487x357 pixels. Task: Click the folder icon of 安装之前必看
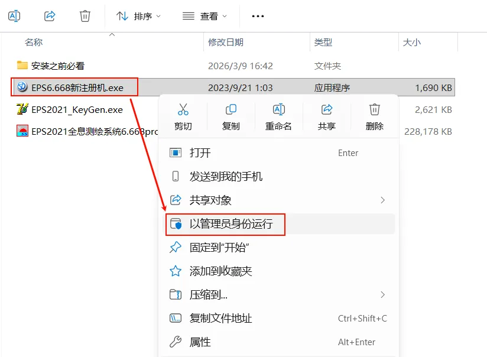pos(22,65)
